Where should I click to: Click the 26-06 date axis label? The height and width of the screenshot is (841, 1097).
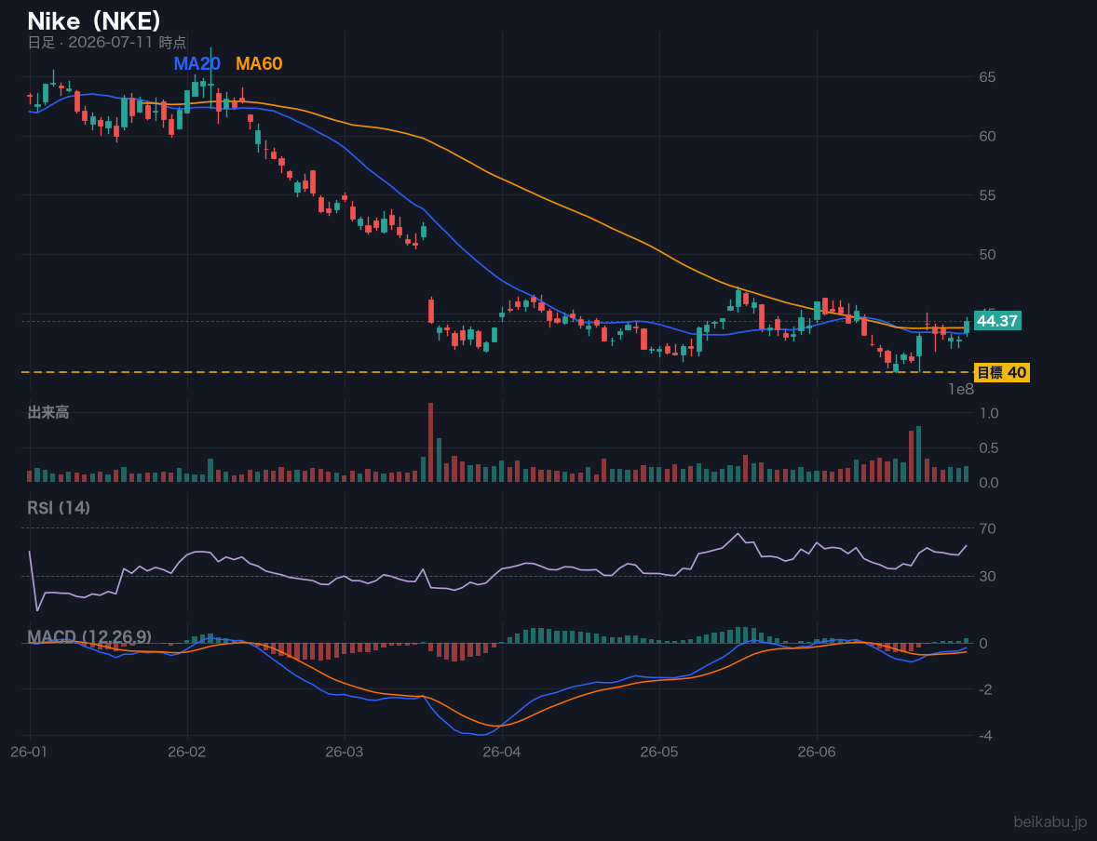pos(817,753)
